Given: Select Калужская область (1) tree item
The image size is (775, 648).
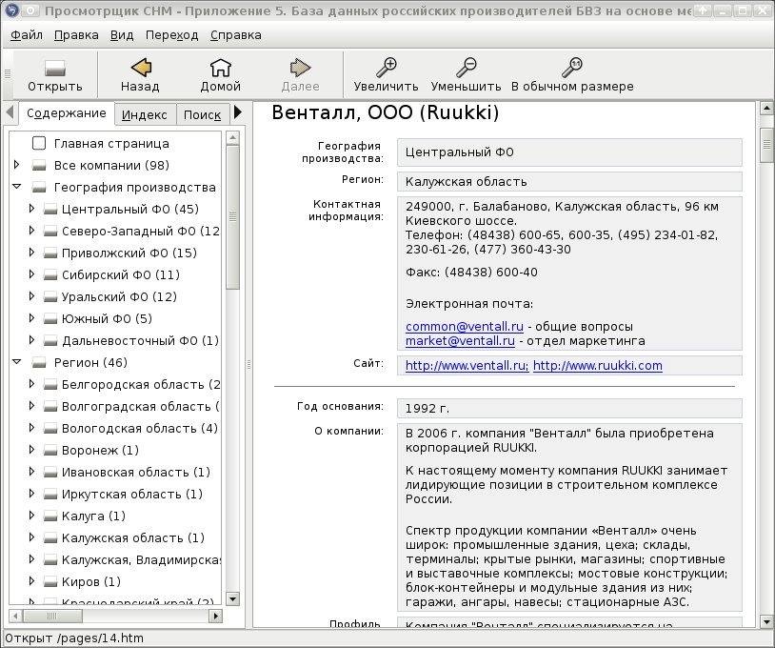Looking at the screenshot, I should 133,537.
